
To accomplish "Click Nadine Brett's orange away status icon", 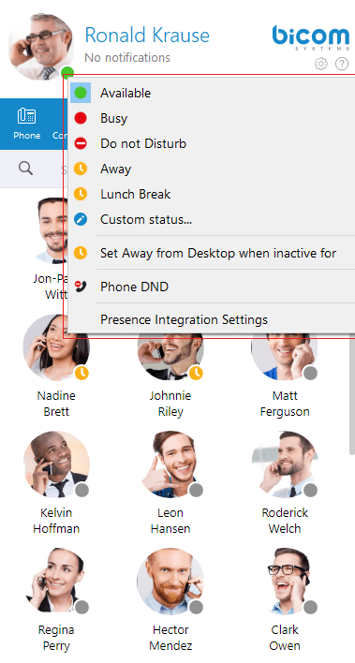I will pyautogui.click(x=81, y=373).
